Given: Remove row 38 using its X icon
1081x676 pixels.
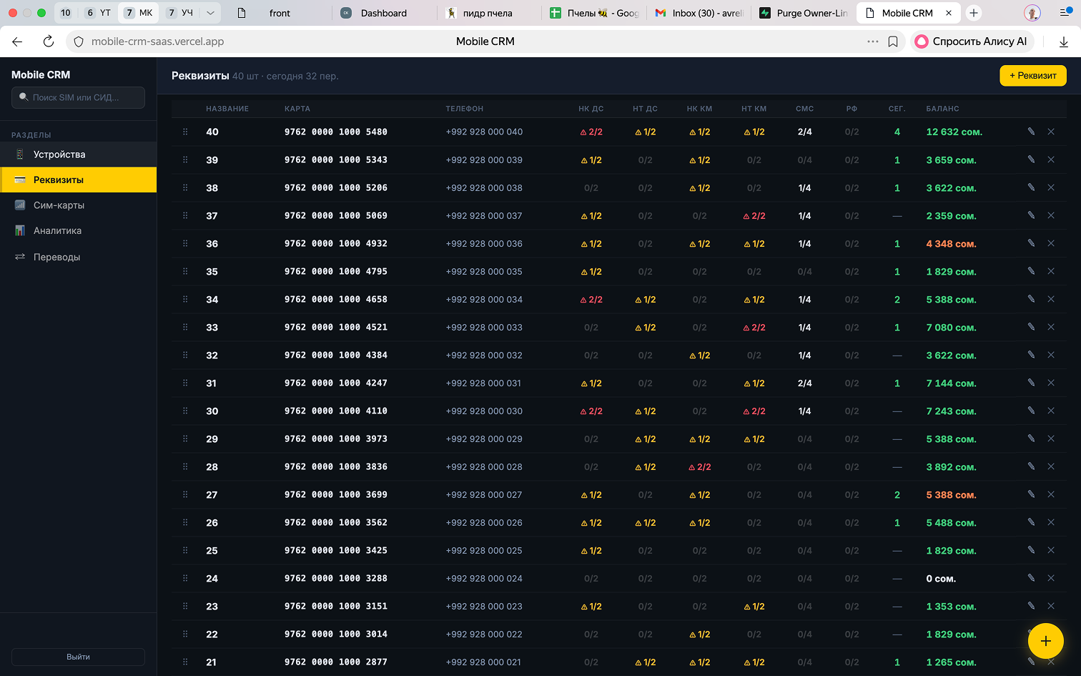Looking at the screenshot, I should tap(1051, 187).
